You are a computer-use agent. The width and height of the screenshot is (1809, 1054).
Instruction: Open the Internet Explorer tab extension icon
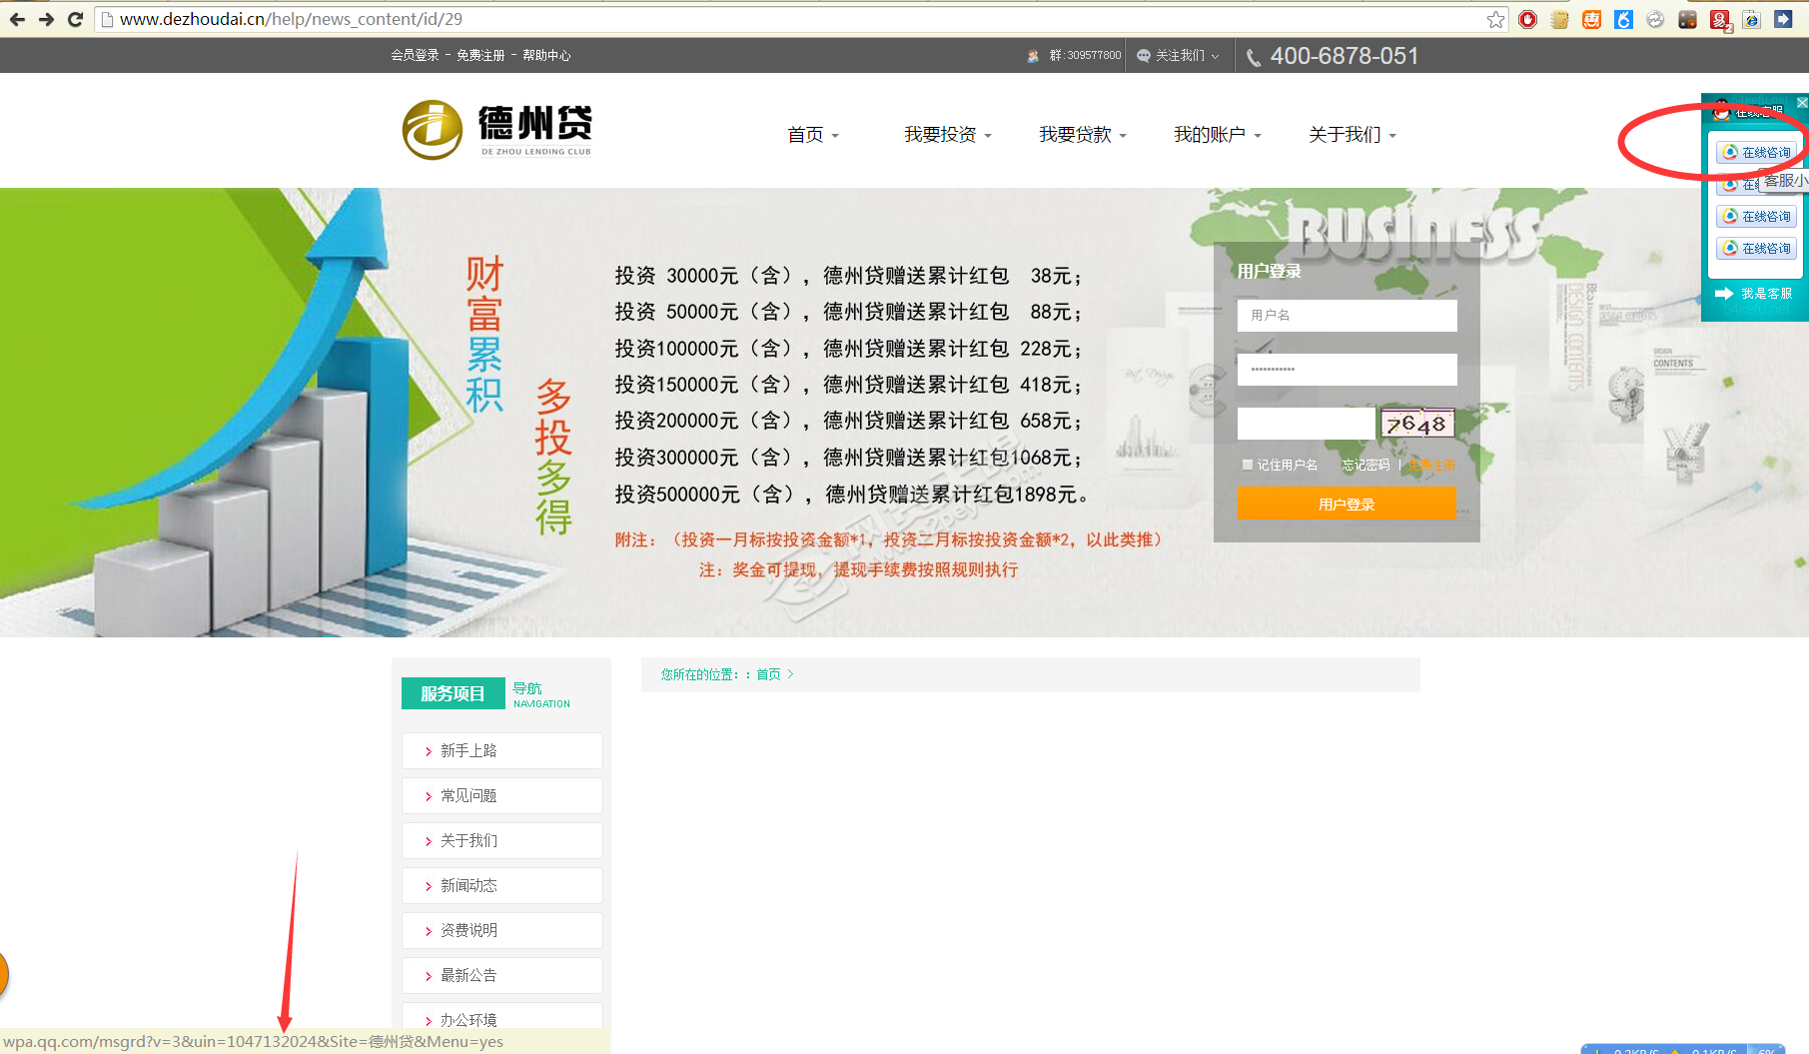[1751, 19]
